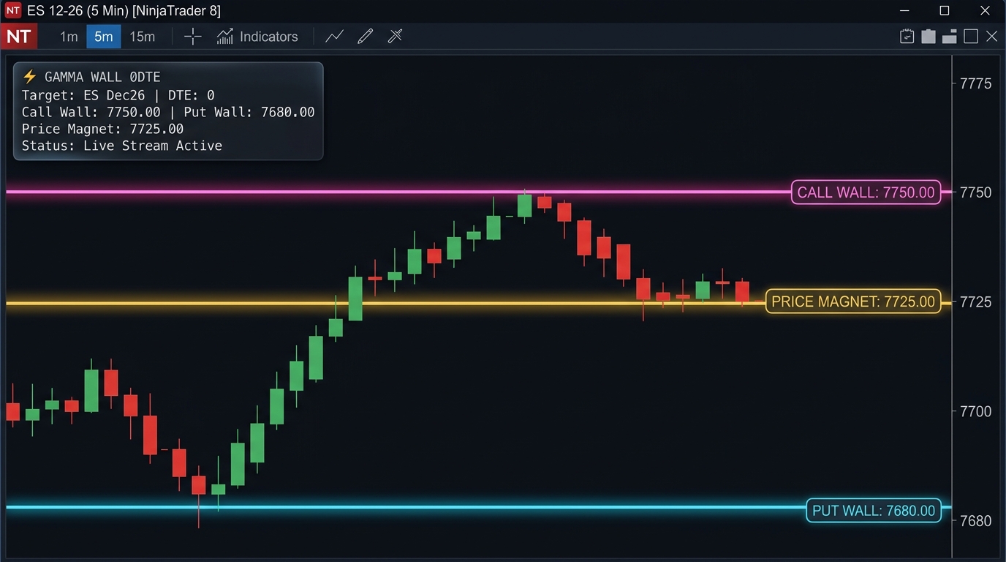This screenshot has width=1006, height=562.
Task: Change the chart to the 15m timeframe
Action: point(143,37)
